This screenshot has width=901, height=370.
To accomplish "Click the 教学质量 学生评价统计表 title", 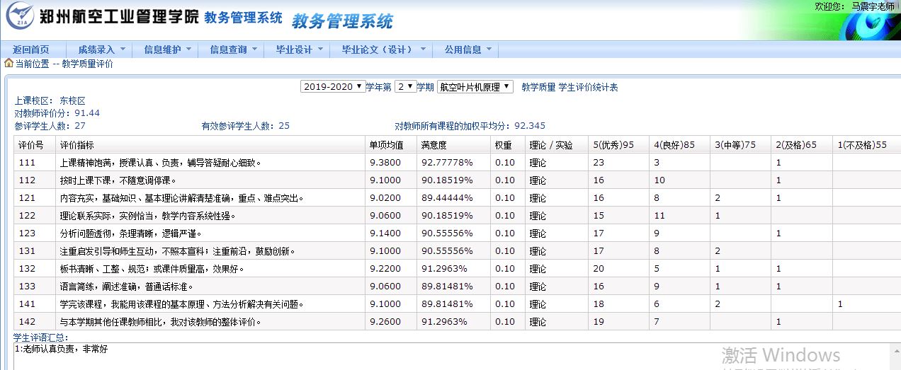I will point(569,87).
